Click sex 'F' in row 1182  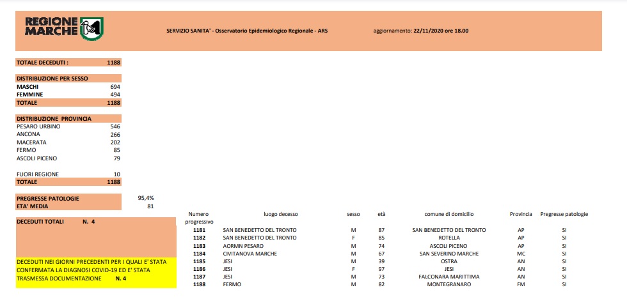[x=353, y=238]
